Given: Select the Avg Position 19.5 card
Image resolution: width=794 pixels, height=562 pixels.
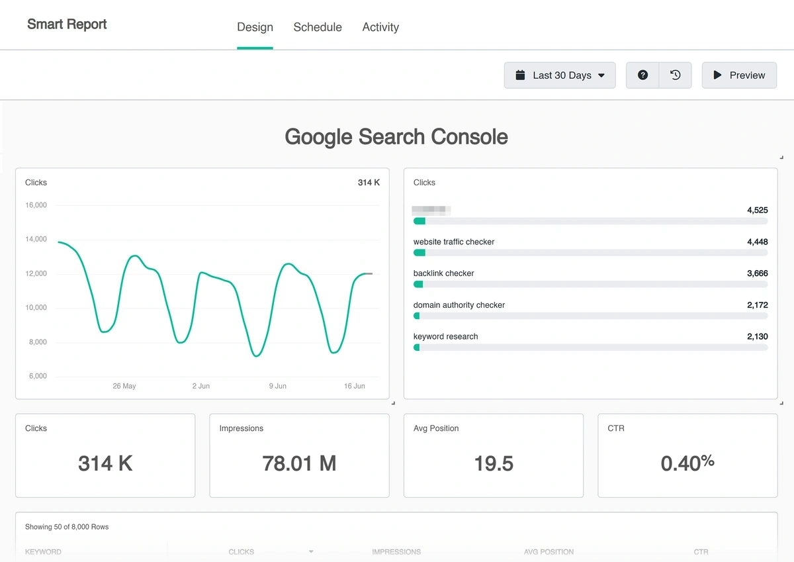Looking at the screenshot, I should tap(494, 455).
